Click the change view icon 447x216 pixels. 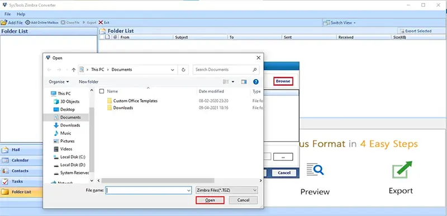pos(226,82)
